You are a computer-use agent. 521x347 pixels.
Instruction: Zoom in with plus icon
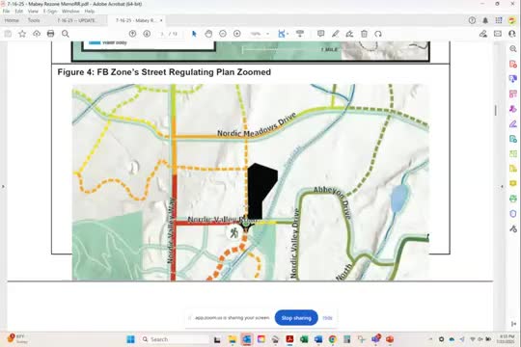pyautogui.click(x=237, y=34)
